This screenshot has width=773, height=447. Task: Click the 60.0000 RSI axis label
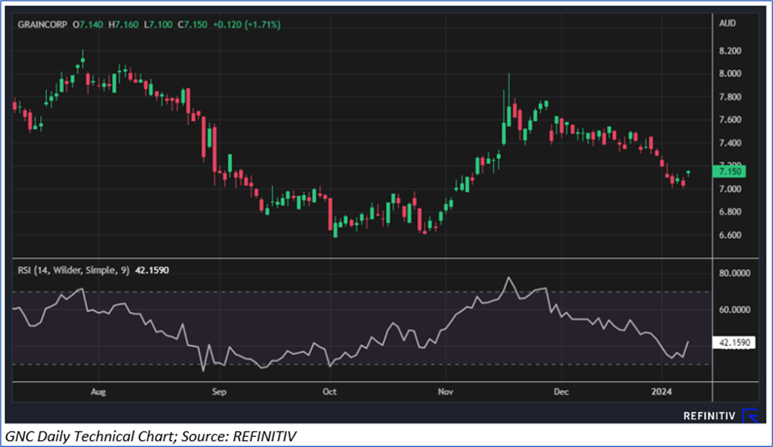[733, 310]
